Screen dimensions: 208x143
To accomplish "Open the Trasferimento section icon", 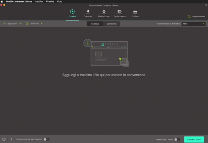I will click(x=119, y=12).
